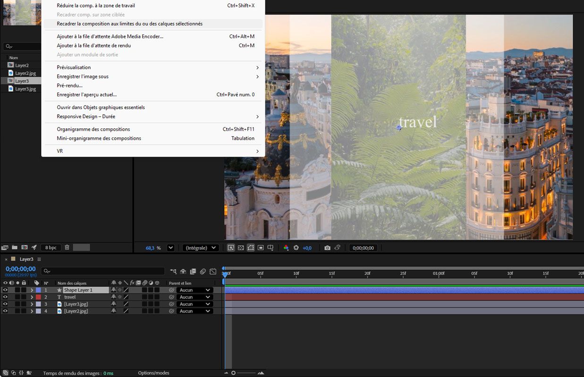
Task: Open the composition mini-flowchart icon in timeline
Action: click(x=174, y=271)
